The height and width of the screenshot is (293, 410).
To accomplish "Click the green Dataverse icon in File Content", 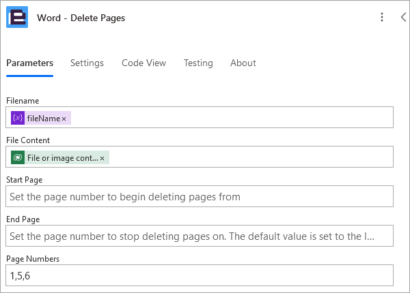I will (x=18, y=157).
